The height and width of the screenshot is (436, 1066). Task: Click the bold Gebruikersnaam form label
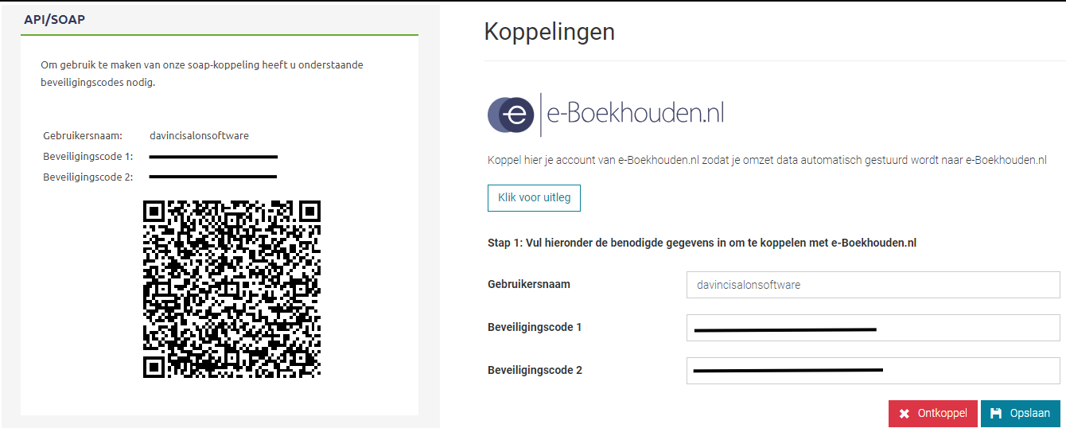(528, 284)
